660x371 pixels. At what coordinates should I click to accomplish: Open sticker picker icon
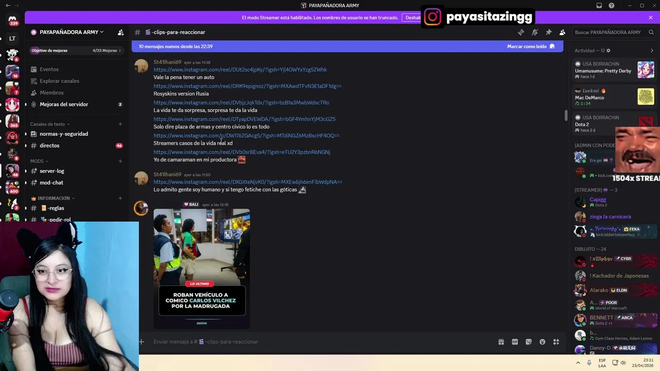(x=529, y=342)
